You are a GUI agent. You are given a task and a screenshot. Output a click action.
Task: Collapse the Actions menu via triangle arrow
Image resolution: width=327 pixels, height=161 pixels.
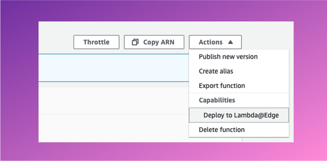coord(230,42)
